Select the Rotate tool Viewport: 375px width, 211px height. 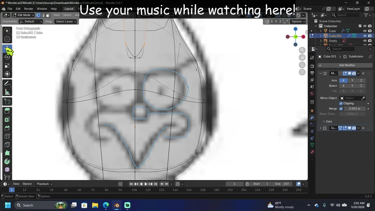[x=7, y=57]
